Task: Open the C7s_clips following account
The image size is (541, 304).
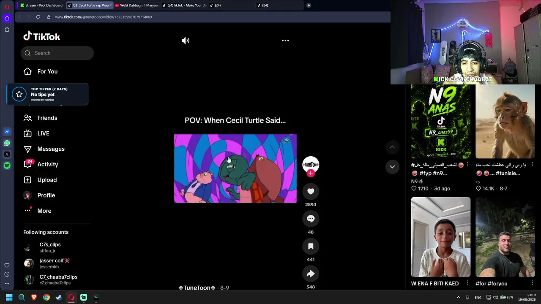Action: pos(50,247)
